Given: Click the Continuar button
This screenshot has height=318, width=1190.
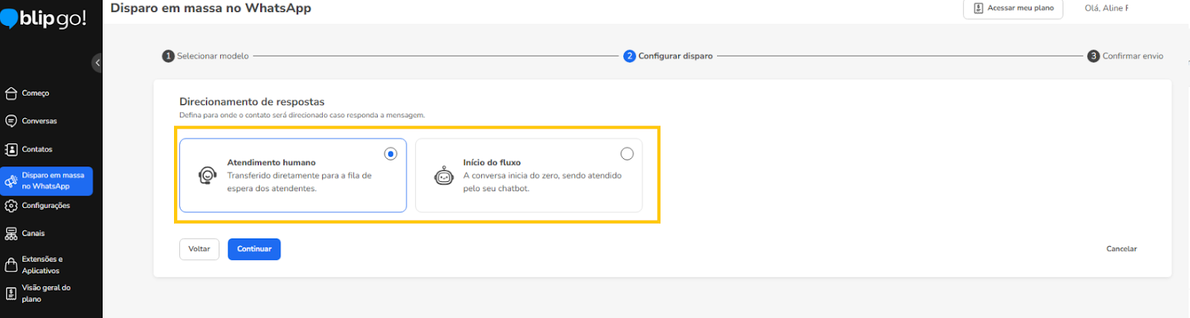Looking at the screenshot, I should pos(254,249).
